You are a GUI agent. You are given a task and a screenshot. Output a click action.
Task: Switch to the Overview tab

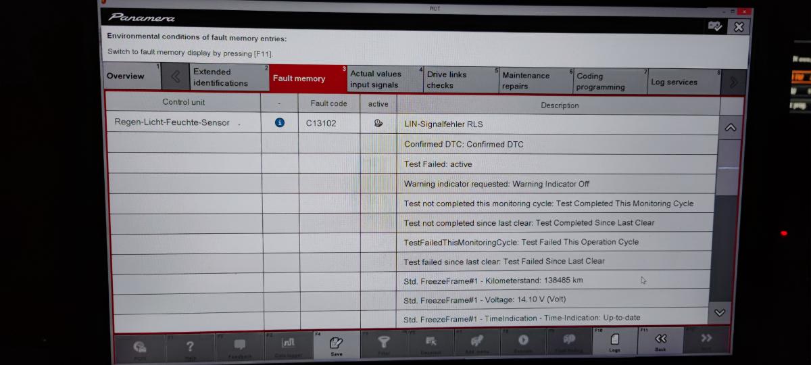pos(126,76)
